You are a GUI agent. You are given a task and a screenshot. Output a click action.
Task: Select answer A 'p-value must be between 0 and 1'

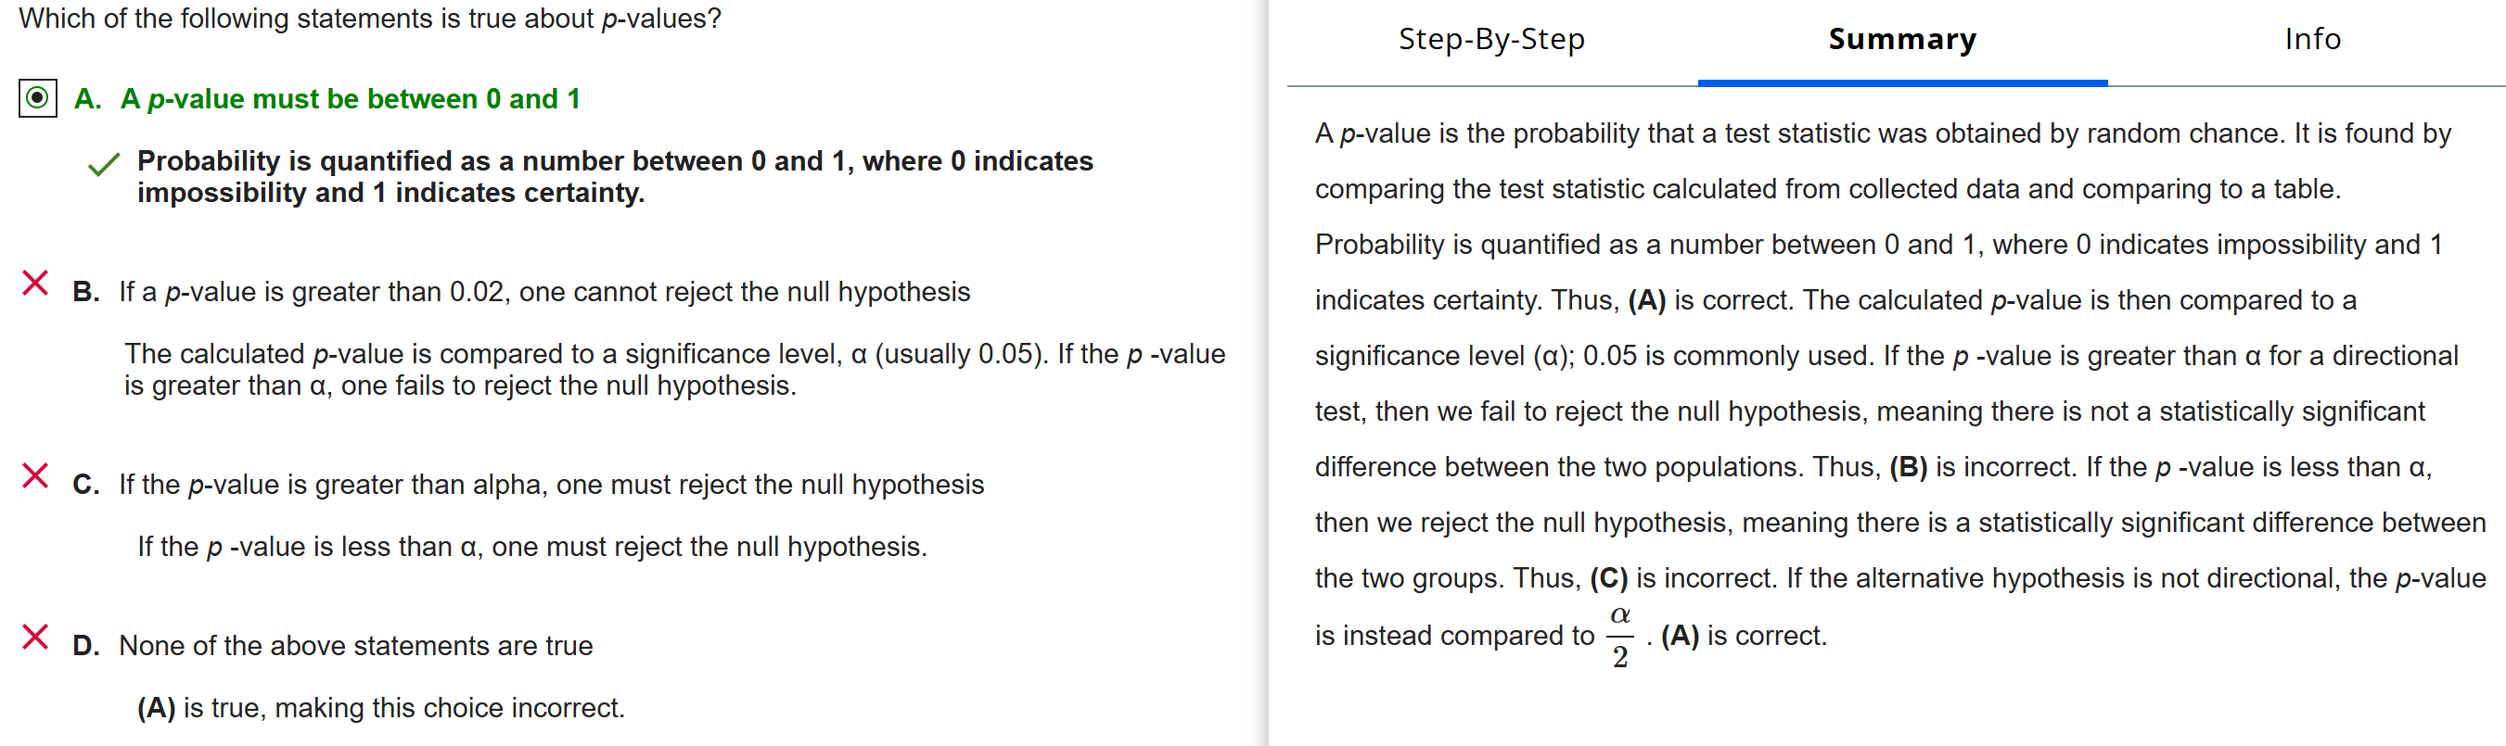(351, 99)
